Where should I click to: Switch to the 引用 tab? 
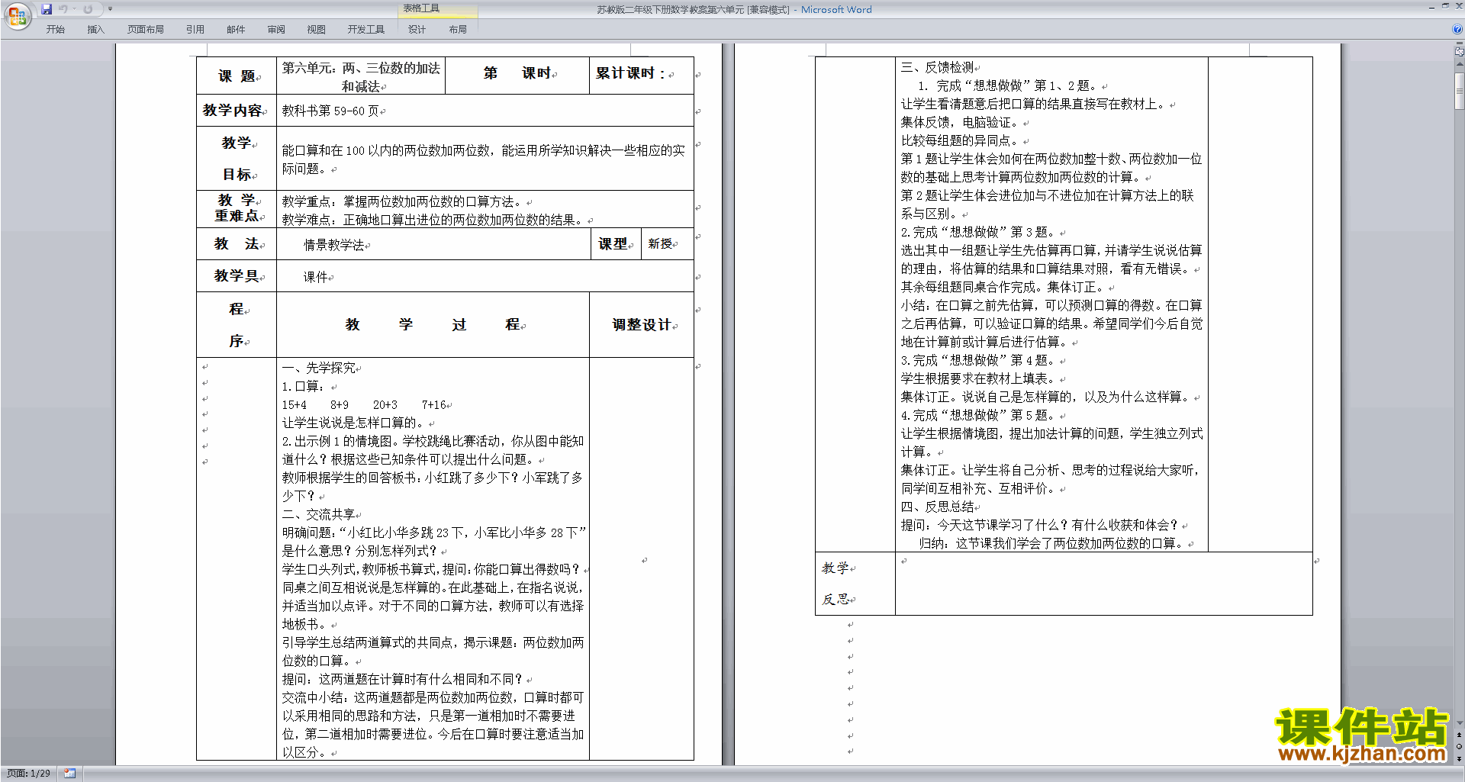point(195,29)
